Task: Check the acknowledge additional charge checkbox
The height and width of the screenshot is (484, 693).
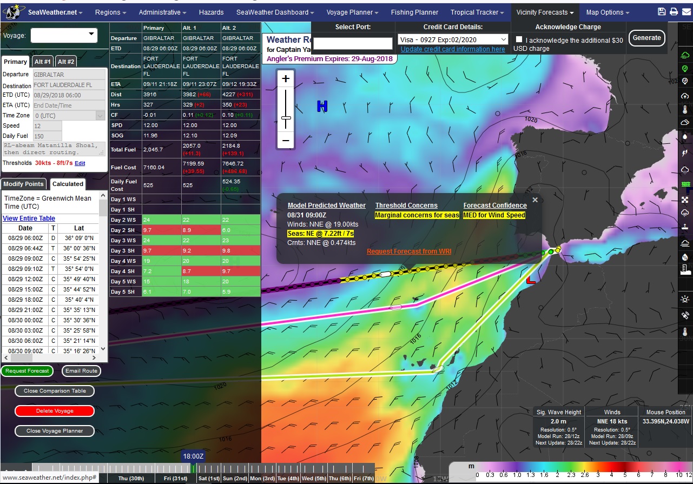Action: 519,39
